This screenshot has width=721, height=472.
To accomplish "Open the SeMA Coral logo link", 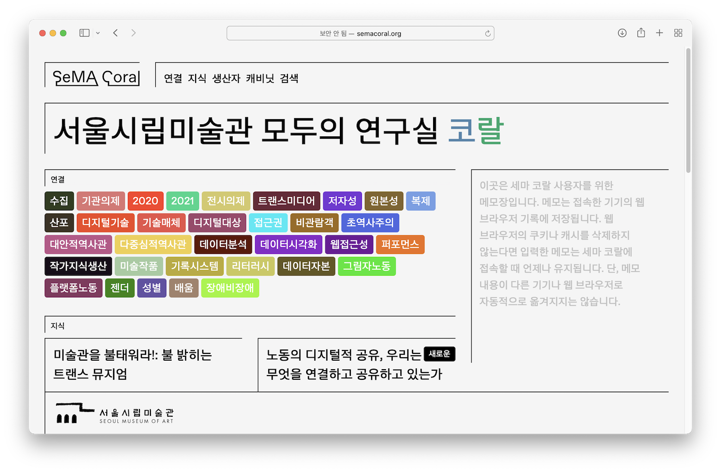I will (x=96, y=77).
